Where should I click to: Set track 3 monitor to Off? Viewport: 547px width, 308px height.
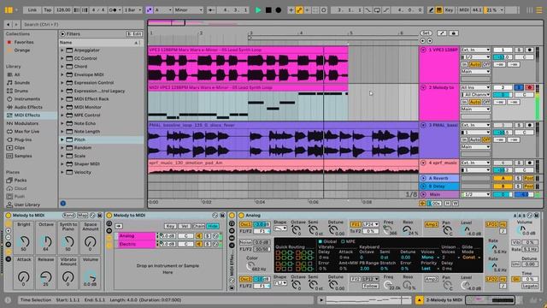(x=485, y=139)
